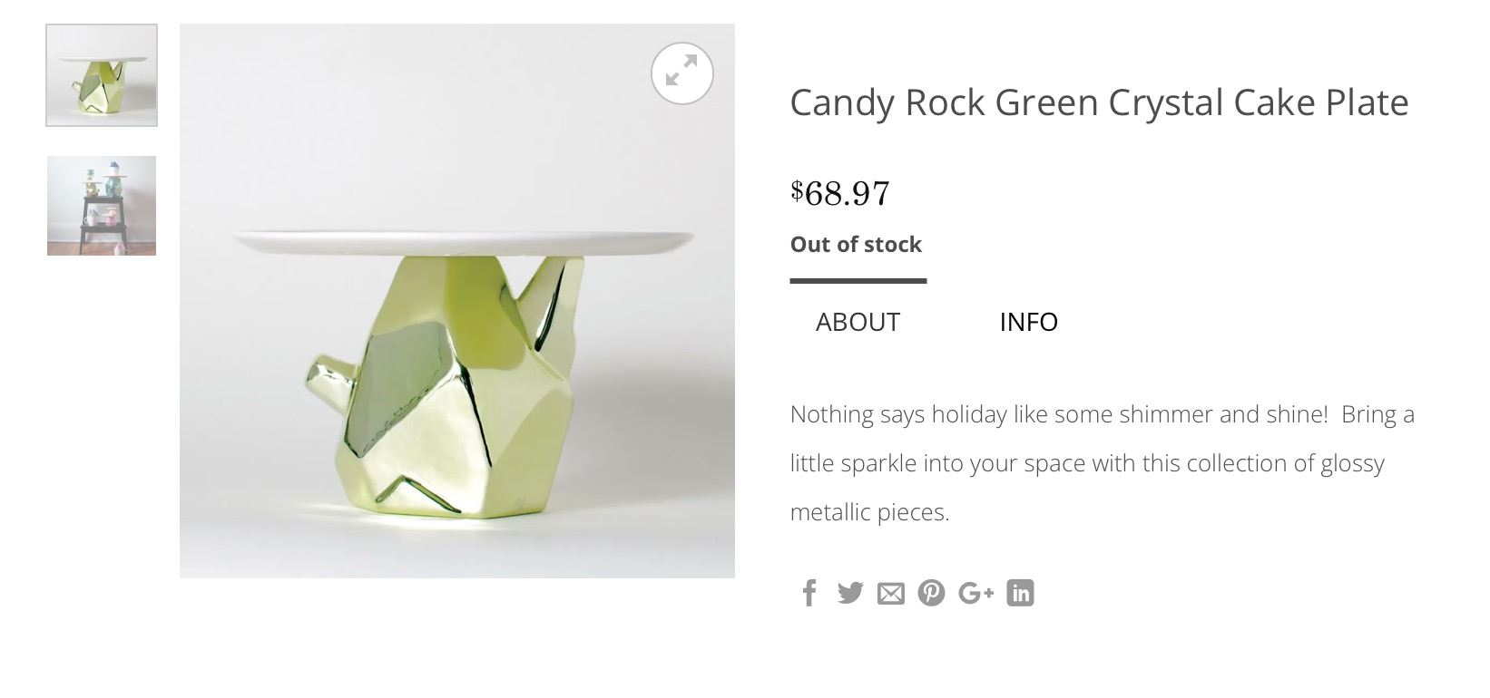Pin the product to Pinterest
This screenshot has width=1490, height=698.
(931, 593)
